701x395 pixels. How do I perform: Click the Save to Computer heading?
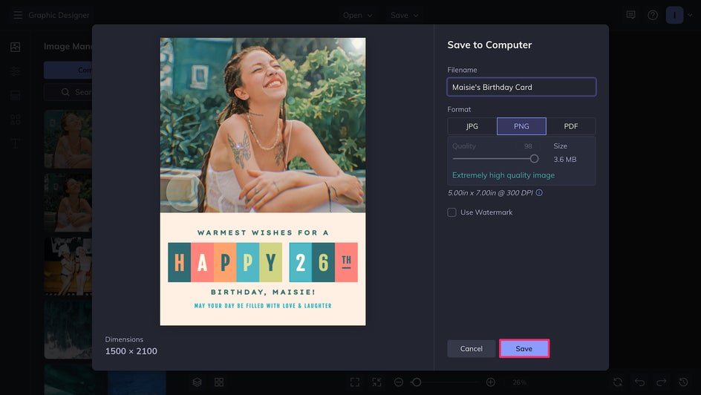[x=489, y=45]
